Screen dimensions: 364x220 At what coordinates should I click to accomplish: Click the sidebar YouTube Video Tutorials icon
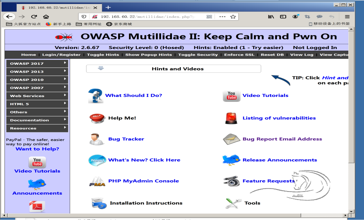(37, 162)
